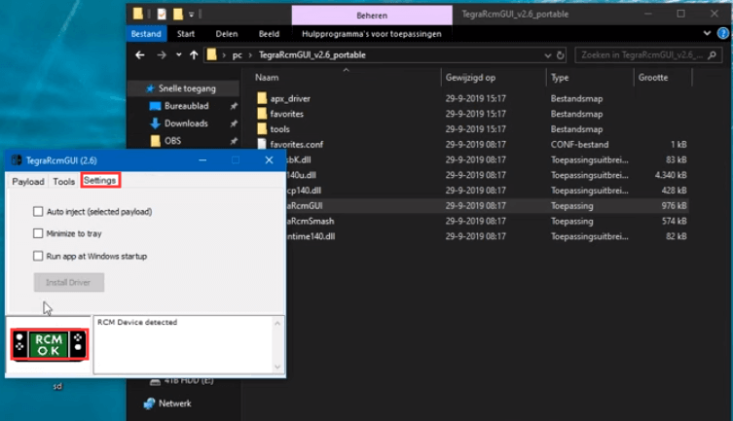Open the apx_driver folder
Screen dimensions: 733x421
click(290, 98)
